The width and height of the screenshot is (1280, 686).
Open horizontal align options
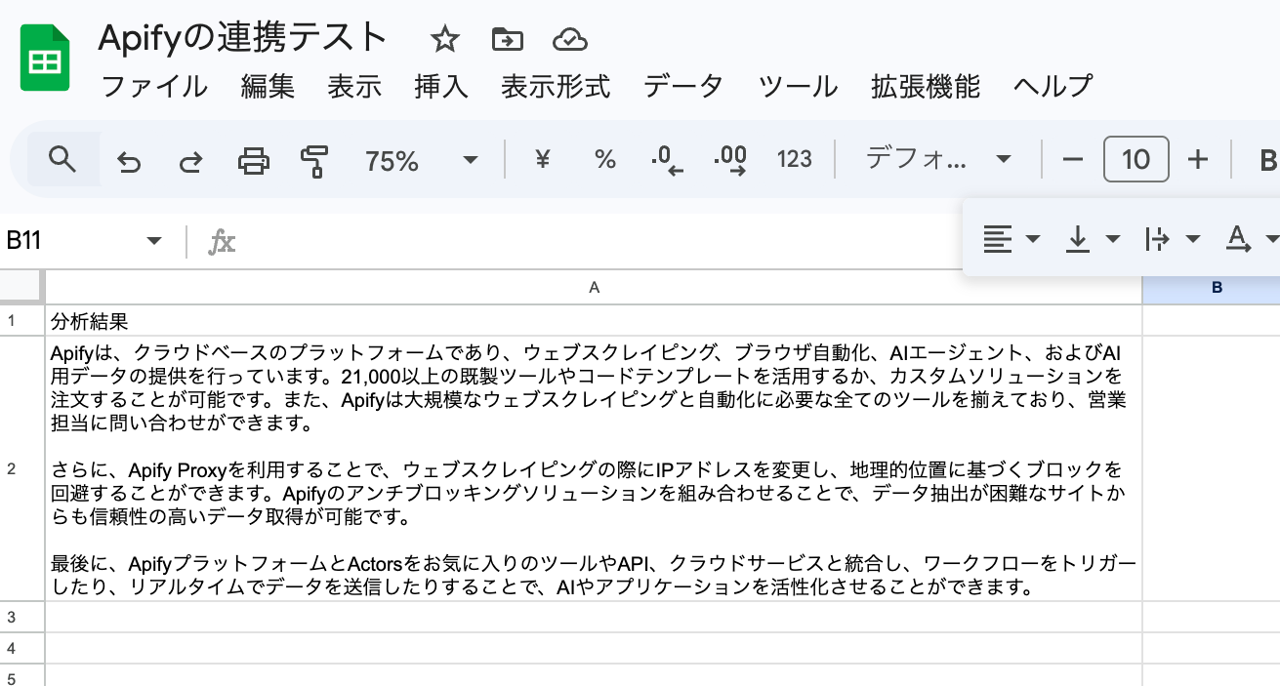point(998,239)
